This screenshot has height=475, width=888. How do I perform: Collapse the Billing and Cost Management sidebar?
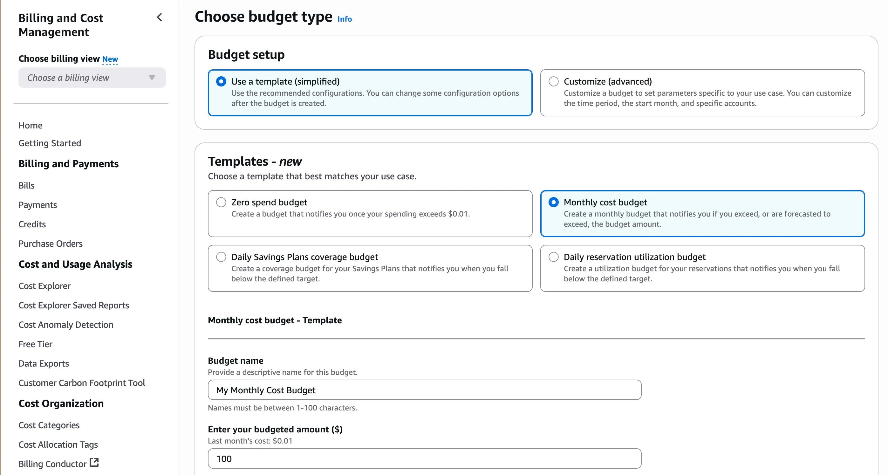point(159,17)
